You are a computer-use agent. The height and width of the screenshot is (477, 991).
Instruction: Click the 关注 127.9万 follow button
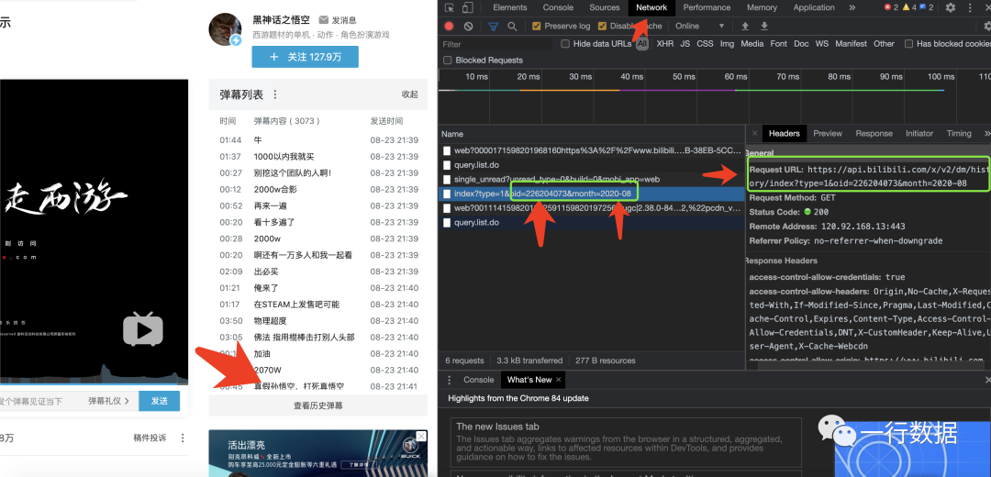[x=305, y=57]
